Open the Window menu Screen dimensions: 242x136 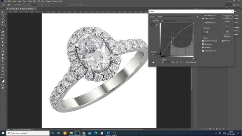[55, 1]
